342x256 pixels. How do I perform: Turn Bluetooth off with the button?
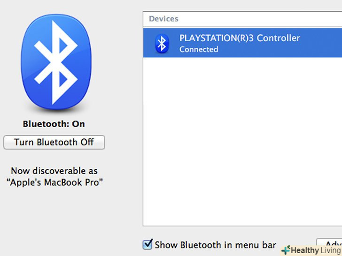pyautogui.click(x=54, y=142)
